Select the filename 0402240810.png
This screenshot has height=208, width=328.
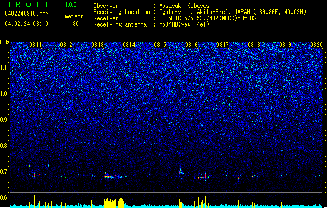27,14
